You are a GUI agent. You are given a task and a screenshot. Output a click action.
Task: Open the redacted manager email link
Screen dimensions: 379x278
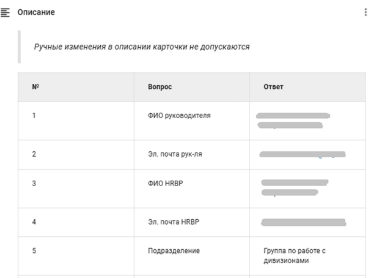click(x=303, y=154)
